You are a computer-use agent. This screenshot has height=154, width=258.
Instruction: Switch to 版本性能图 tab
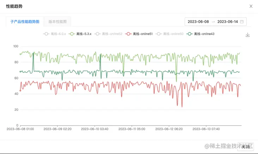click(x=57, y=22)
